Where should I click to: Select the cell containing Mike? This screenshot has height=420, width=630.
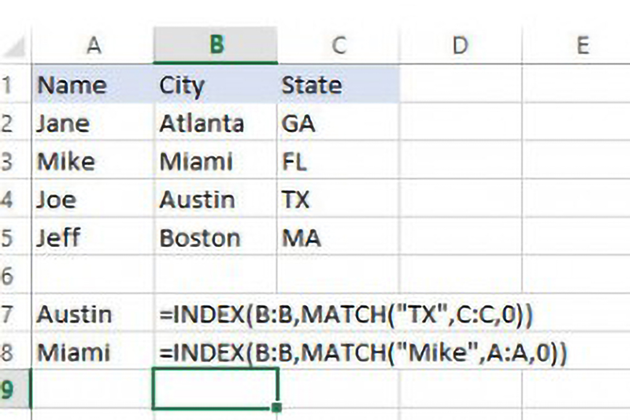click(x=94, y=162)
